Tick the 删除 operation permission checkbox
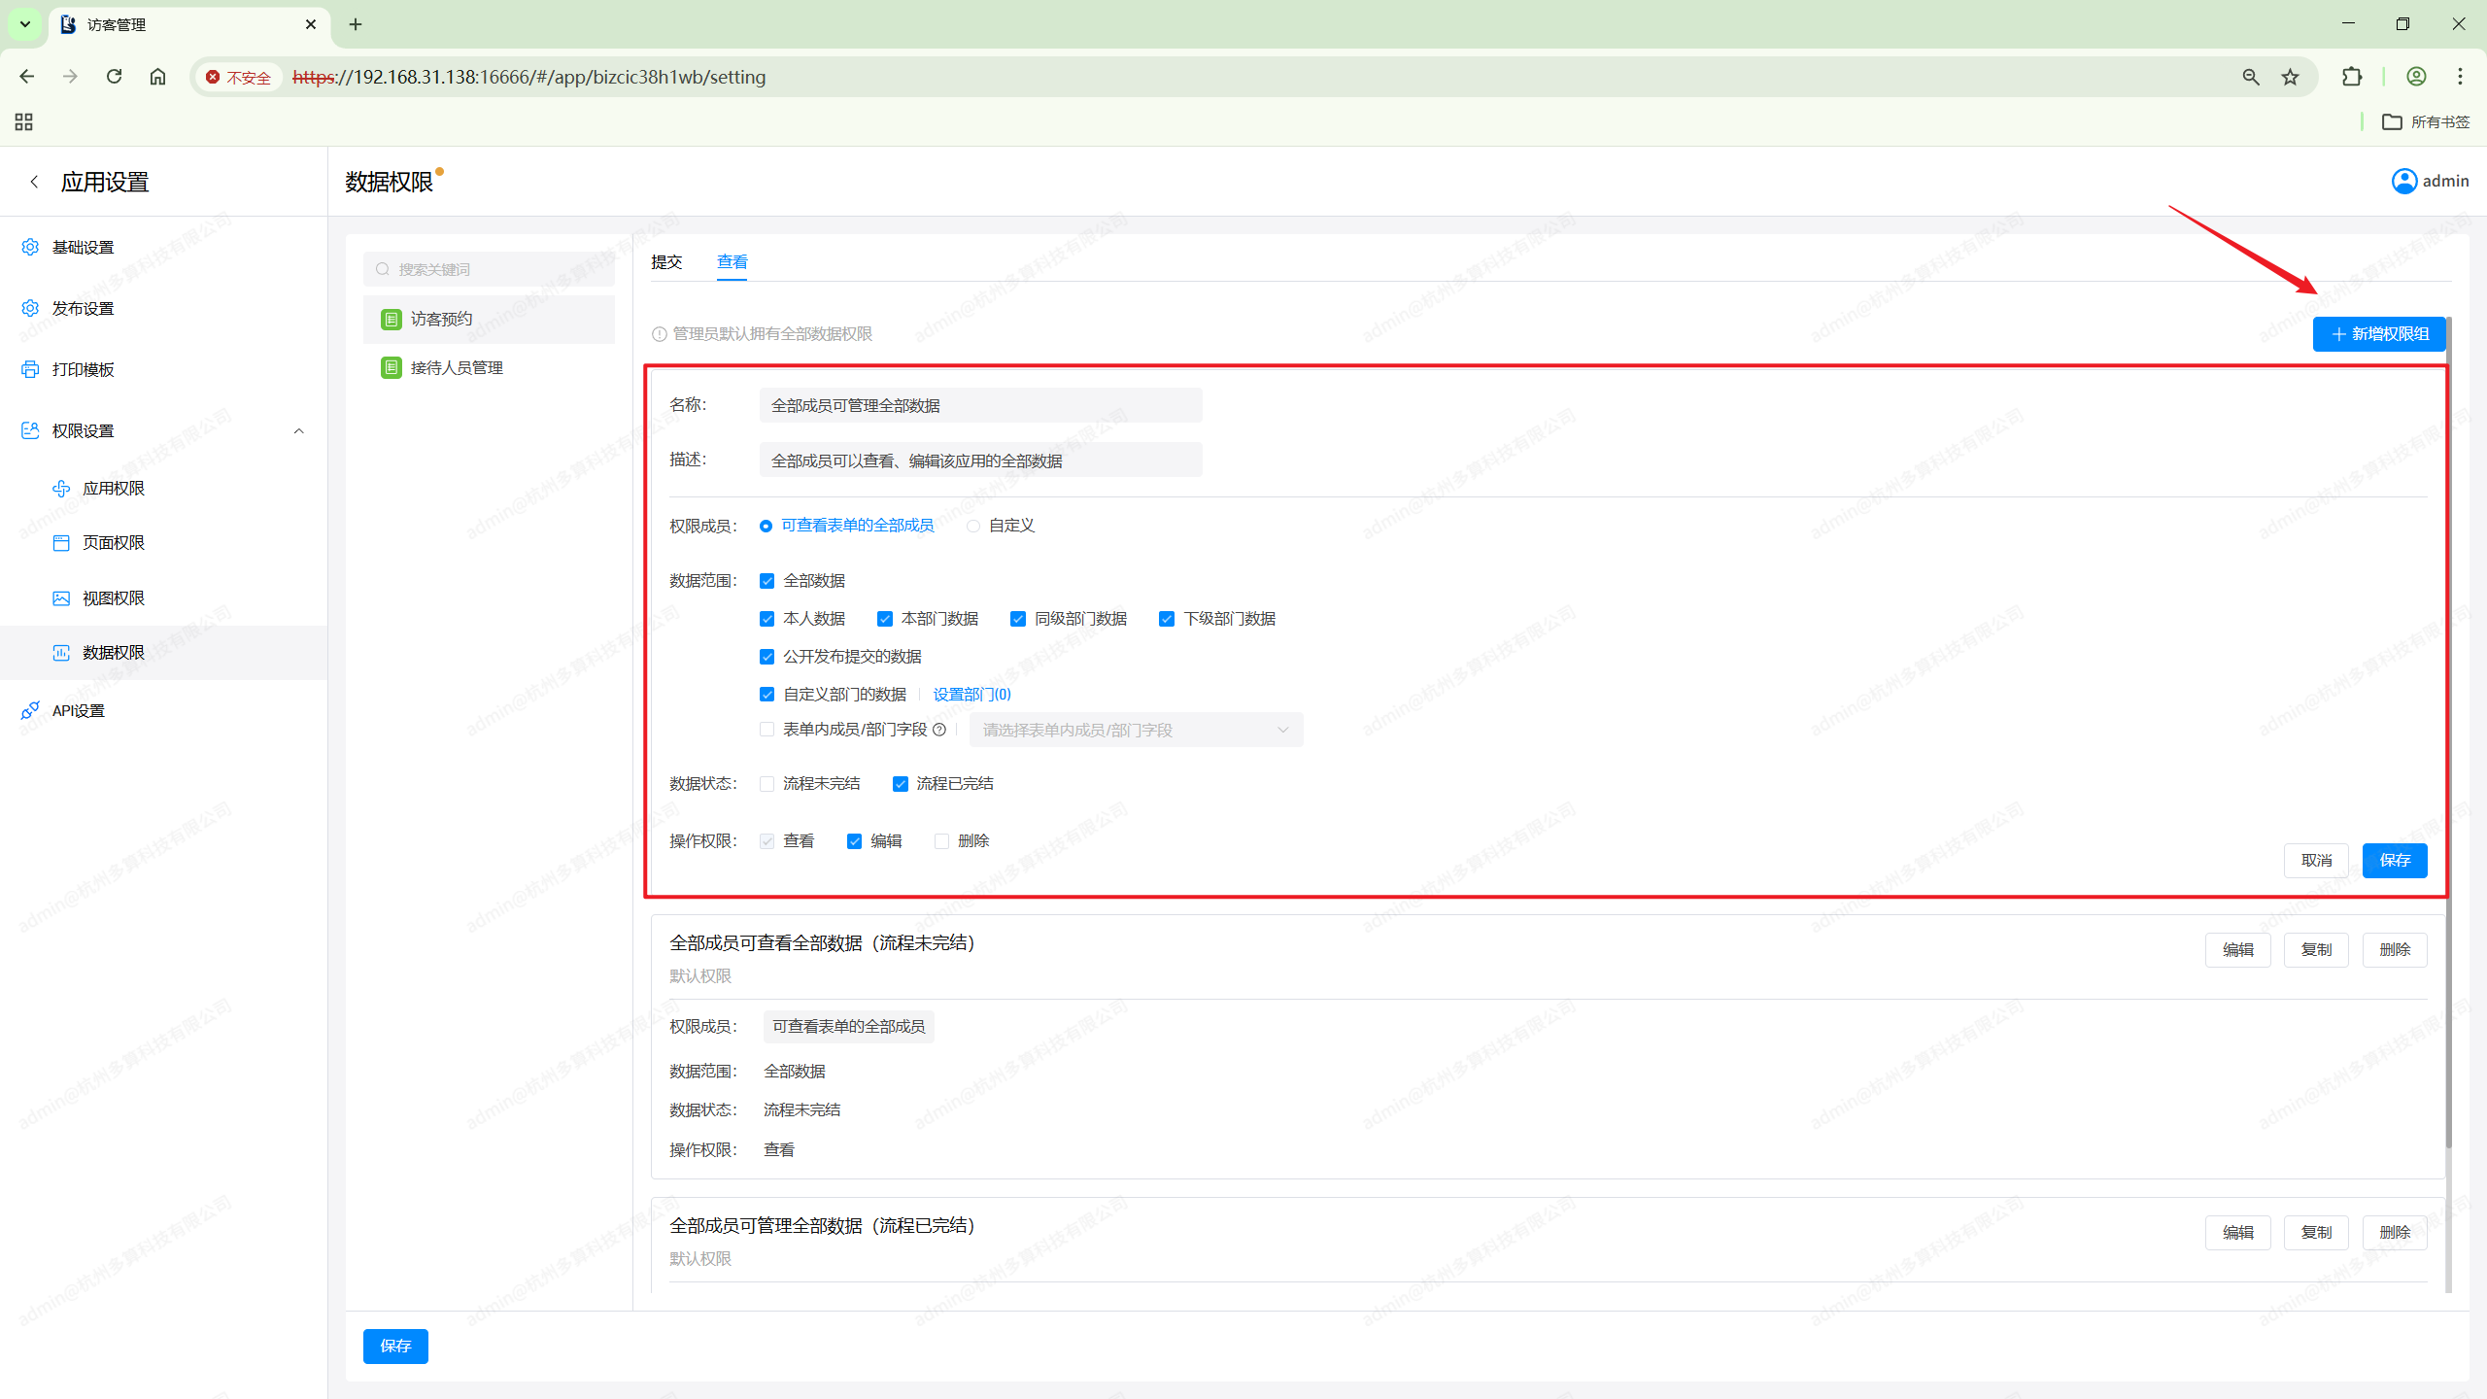This screenshot has height=1399, width=2487. click(x=941, y=841)
